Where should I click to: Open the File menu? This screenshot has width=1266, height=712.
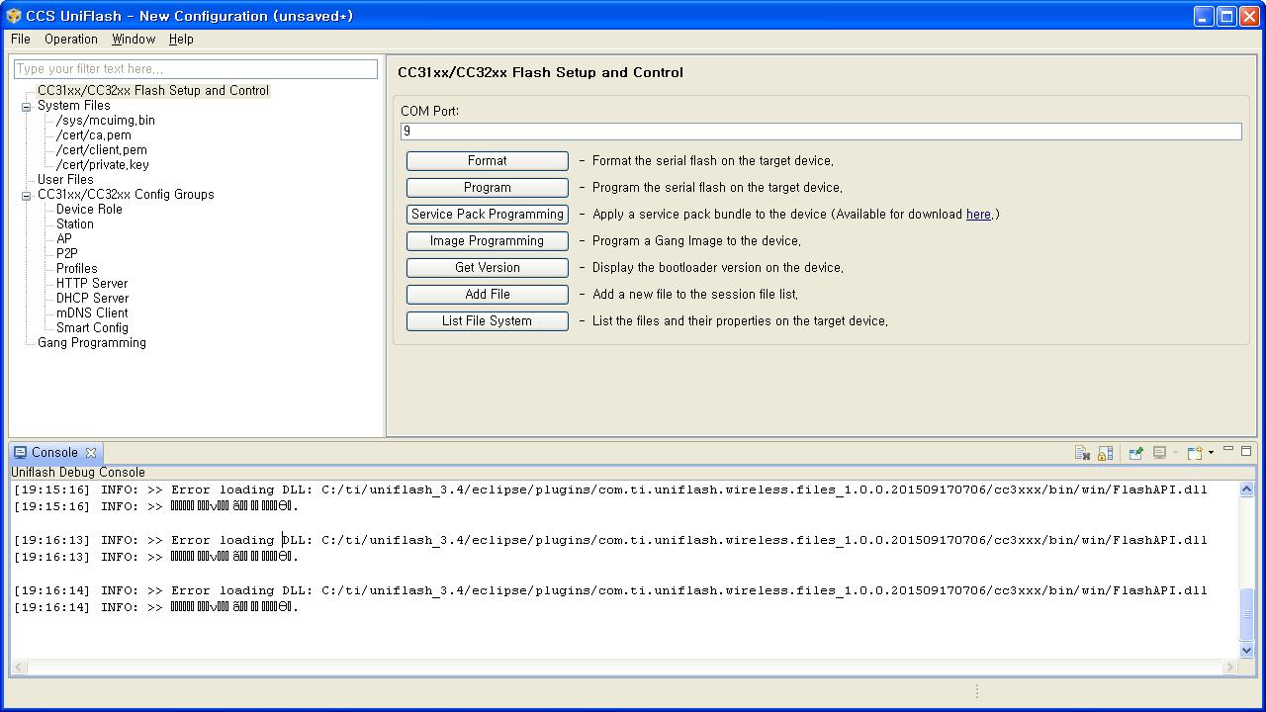[x=21, y=40]
